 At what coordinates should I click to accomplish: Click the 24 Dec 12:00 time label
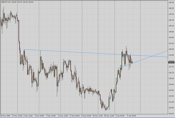click(x=97, y=116)
